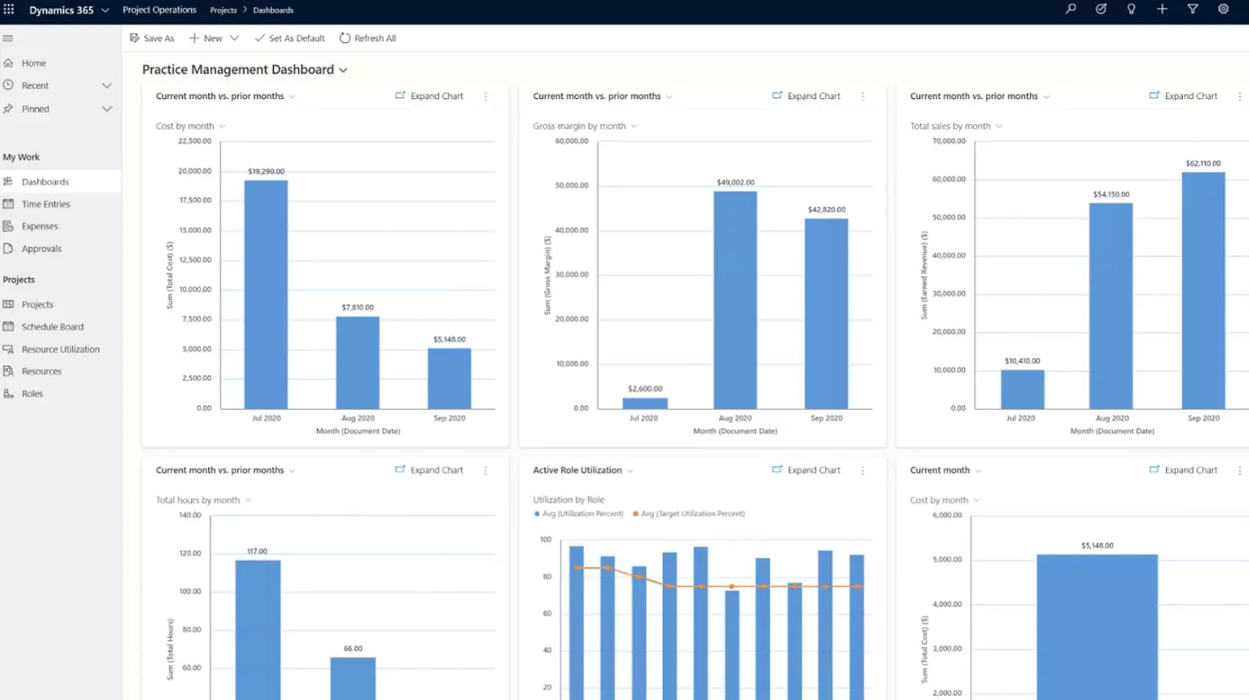Image resolution: width=1249 pixels, height=700 pixels.
Task: Expand the Practice Management Dashboard selector
Action: pyautogui.click(x=343, y=70)
